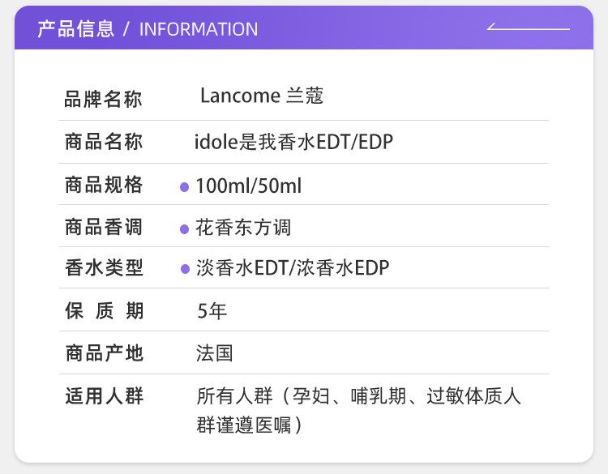Select the 产品信息 header title
Screen dimensions: 608x474
click(x=75, y=29)
